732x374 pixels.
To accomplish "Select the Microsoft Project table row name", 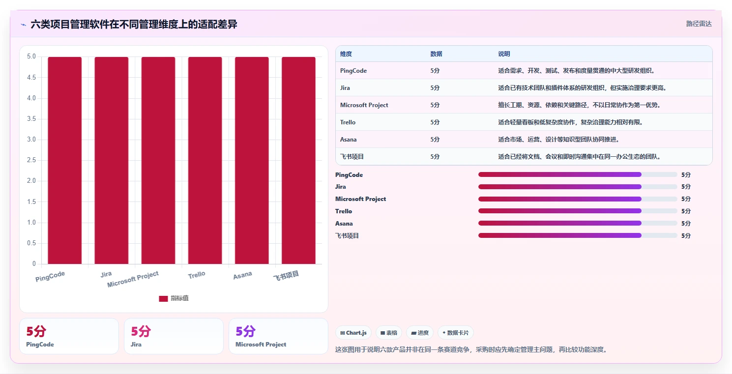I will (364, 105).
